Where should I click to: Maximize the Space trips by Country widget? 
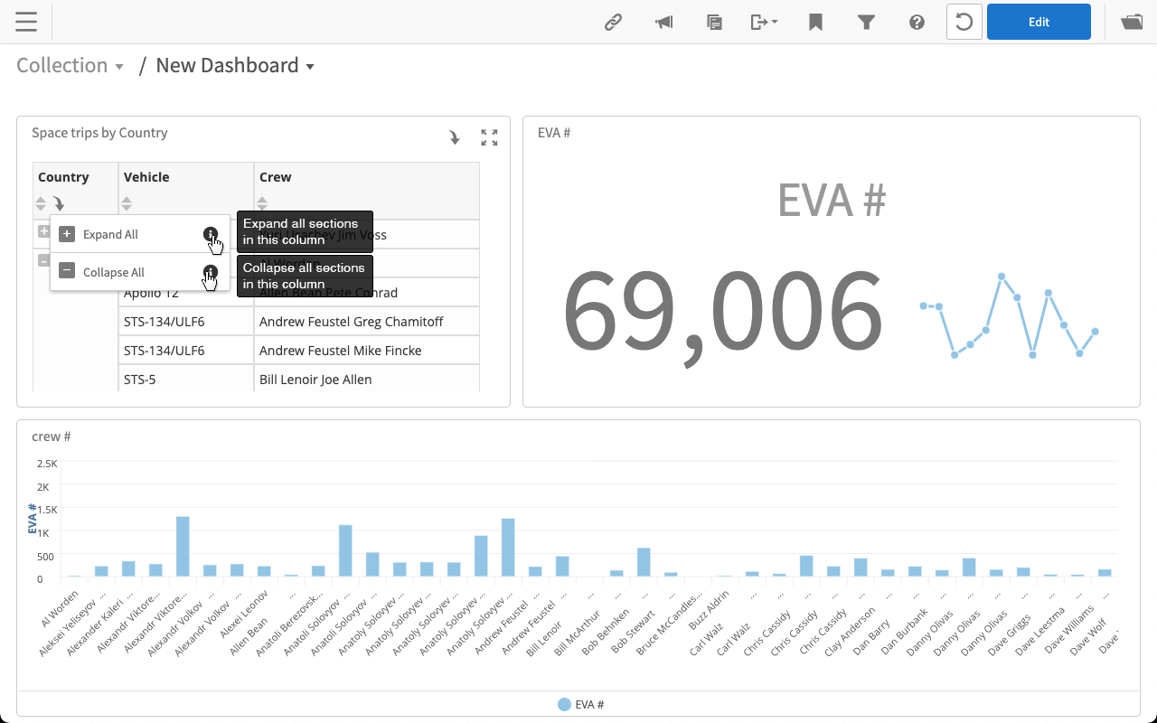point(489,137)
